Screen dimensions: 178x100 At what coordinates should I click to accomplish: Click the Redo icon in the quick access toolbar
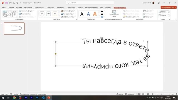pos(14,3)
